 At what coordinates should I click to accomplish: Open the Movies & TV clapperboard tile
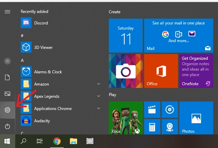click(152, 110)
